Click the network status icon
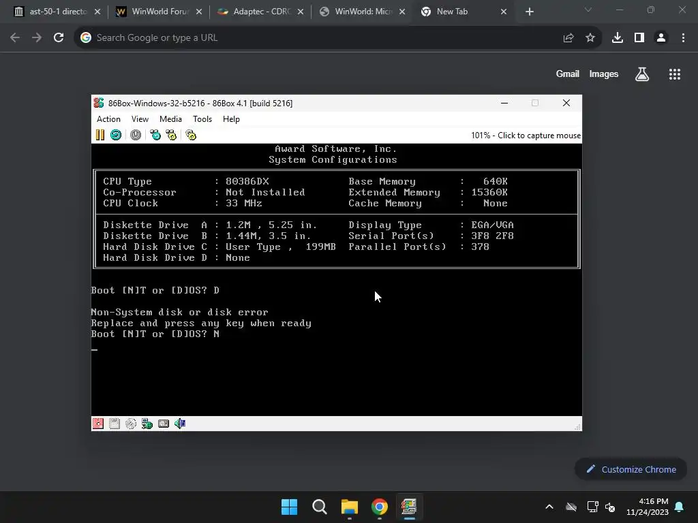The height and width of the screenshot is (523, 698). pyautogui.click(x=147, y=424)
